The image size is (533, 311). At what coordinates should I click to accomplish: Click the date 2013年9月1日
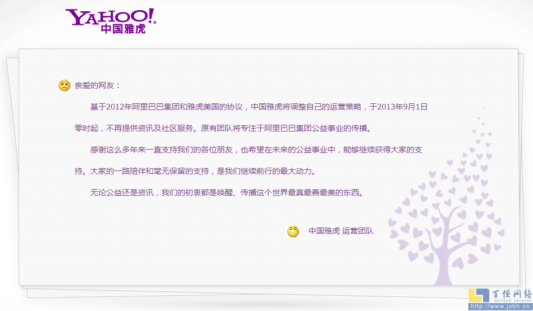[x=402, y=106]
